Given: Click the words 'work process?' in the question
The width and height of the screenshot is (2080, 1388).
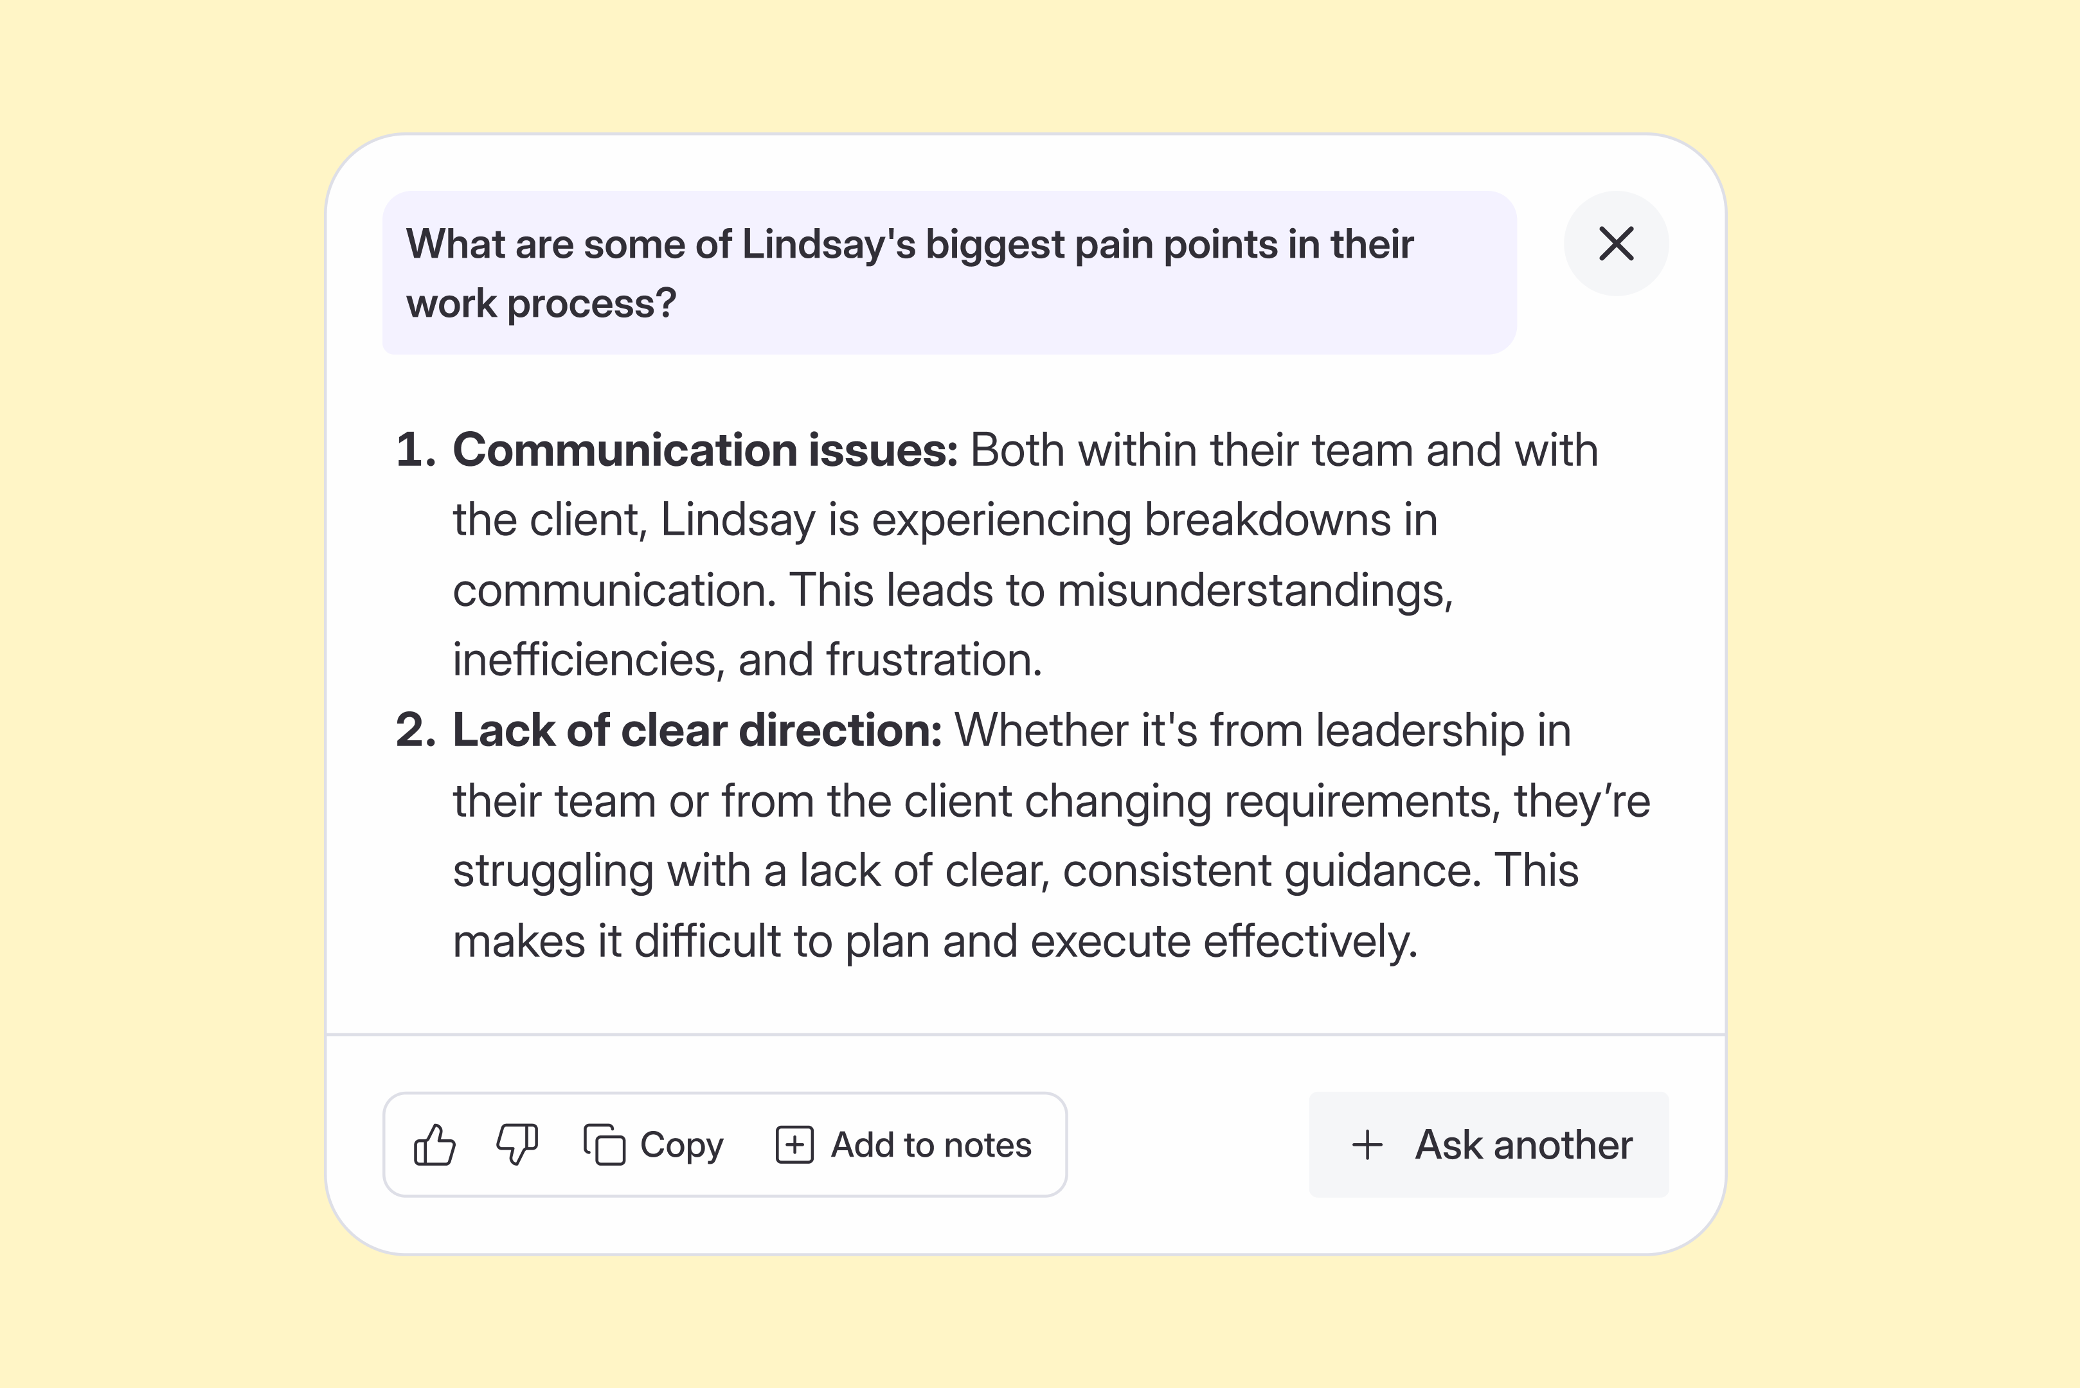Looking at the screenshot, I should 541,303.
